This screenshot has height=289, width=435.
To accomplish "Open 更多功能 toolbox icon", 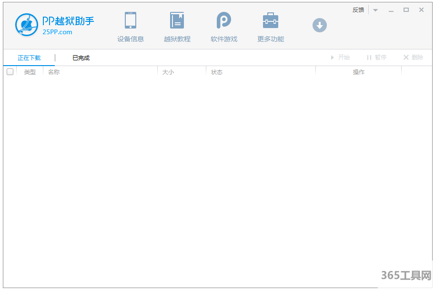I will click(x=270, y=20).
